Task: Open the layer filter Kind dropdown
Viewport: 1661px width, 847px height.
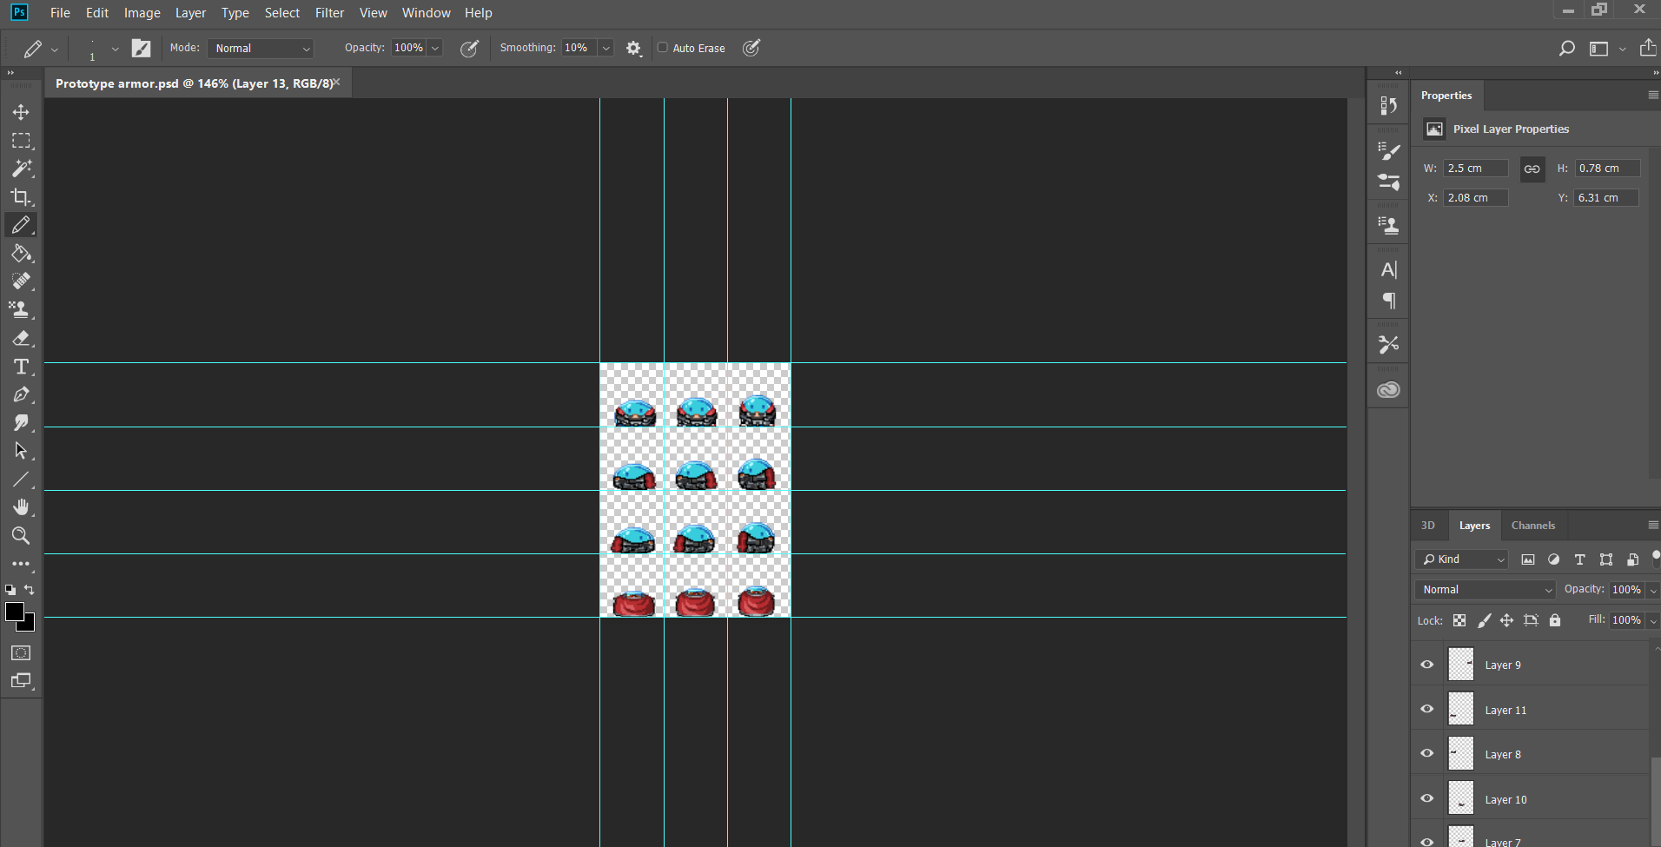Action: 1462,559
